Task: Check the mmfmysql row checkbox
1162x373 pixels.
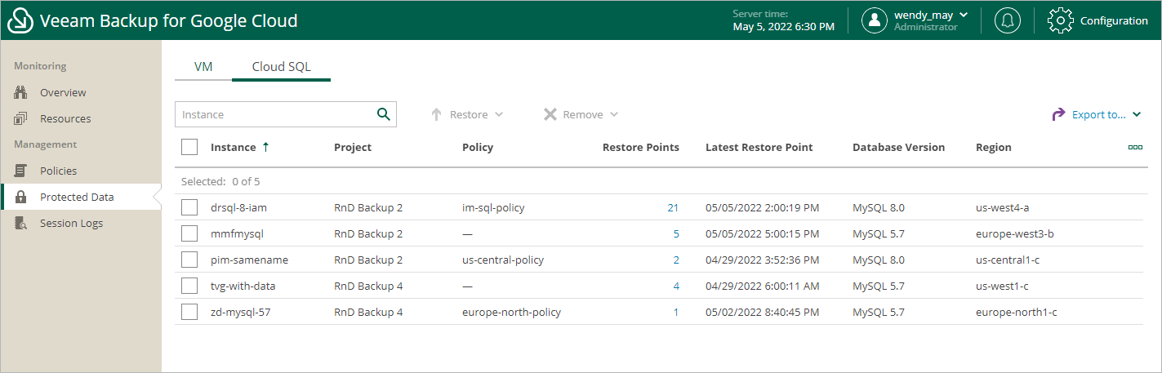Action: coord(189,233)
